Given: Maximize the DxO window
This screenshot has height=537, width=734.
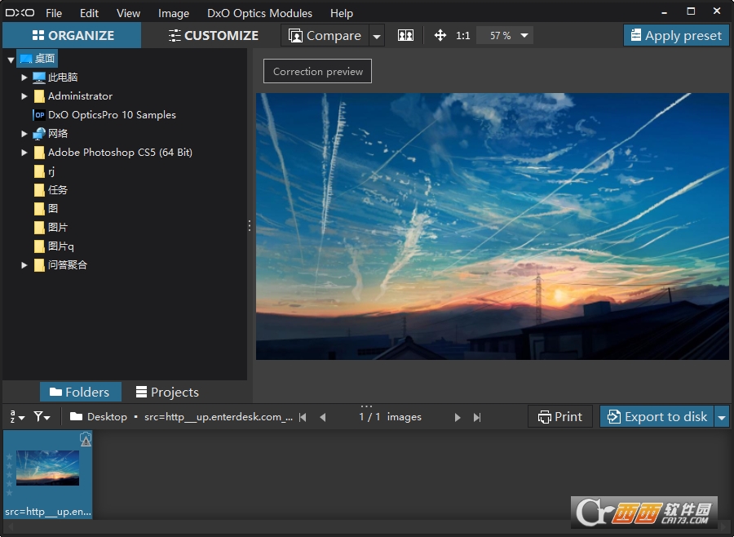Looking at the screenshot, I should [691, 11].
